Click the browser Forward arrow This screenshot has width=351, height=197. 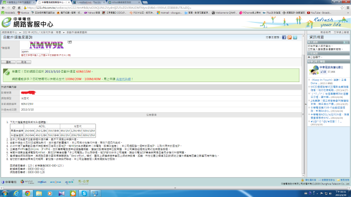[x=8, y=8]
